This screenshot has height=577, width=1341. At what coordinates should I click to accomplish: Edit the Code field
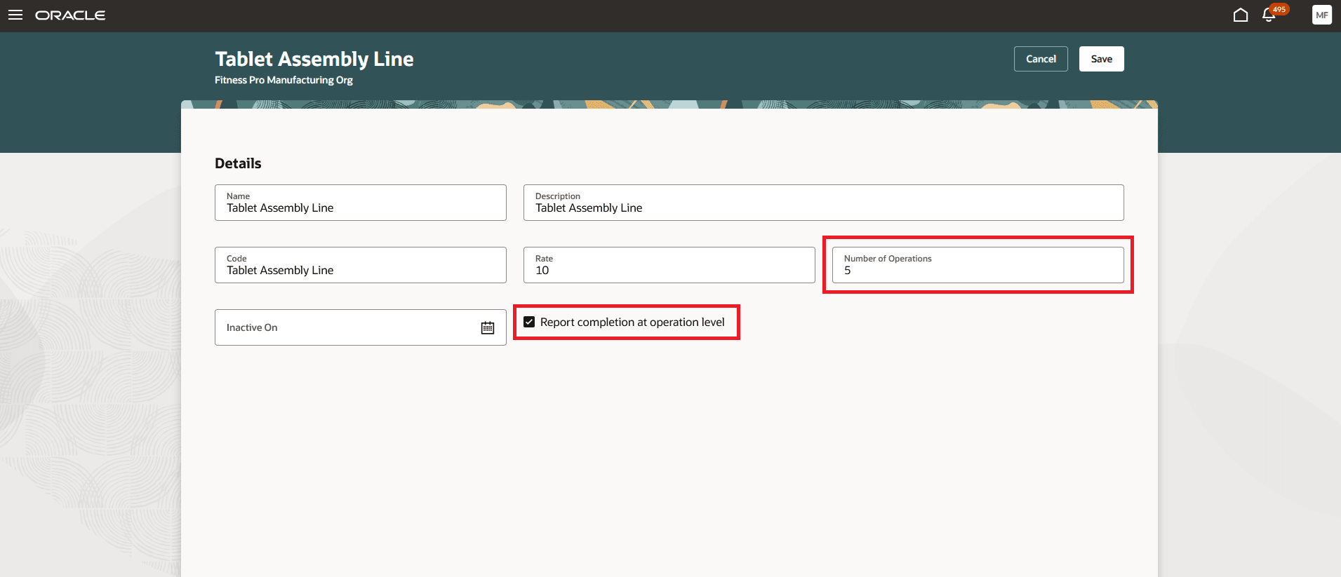[361, 265]
